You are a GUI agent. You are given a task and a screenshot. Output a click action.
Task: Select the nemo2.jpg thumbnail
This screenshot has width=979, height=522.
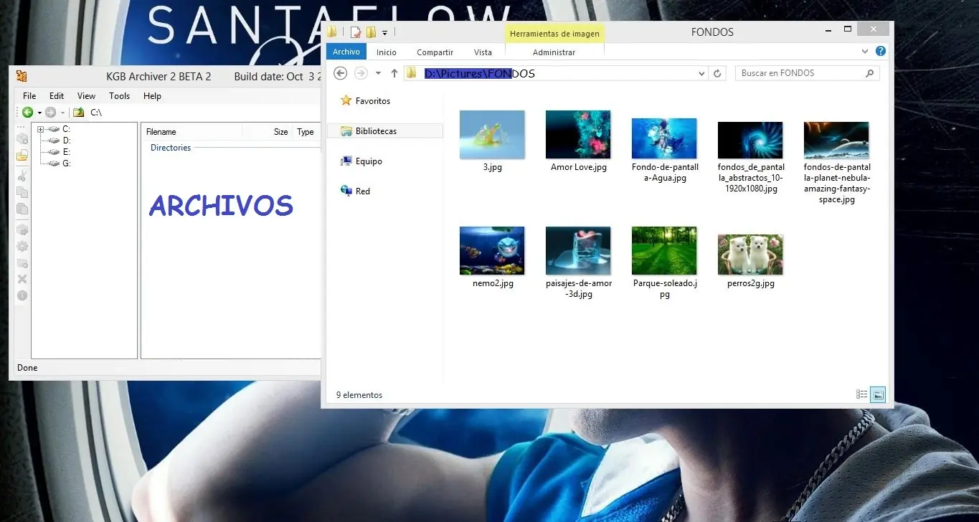(492, 251)
